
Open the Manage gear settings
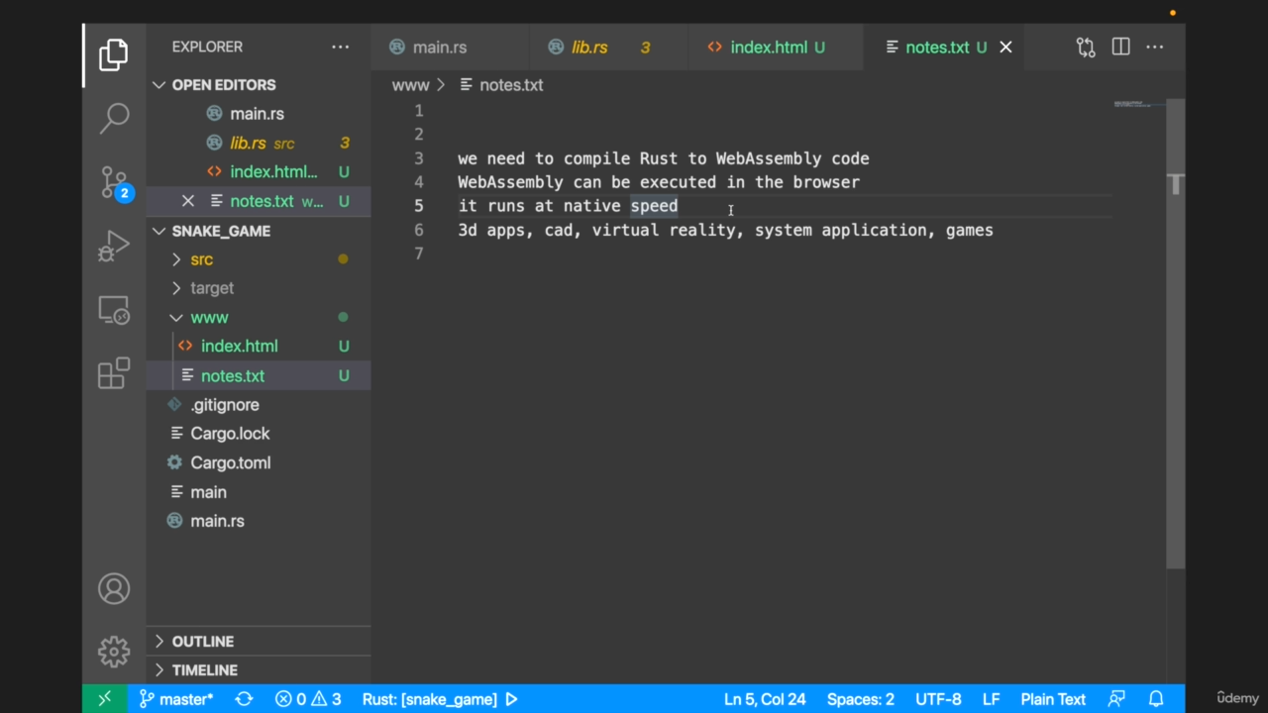click(x=114, y=652)
